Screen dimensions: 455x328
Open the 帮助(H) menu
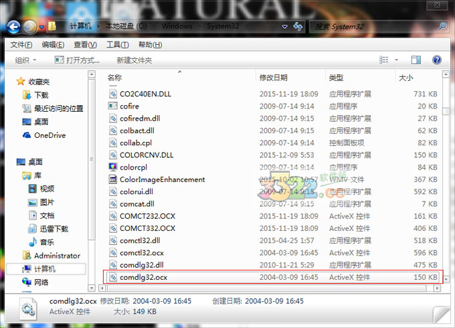[151, 45]
